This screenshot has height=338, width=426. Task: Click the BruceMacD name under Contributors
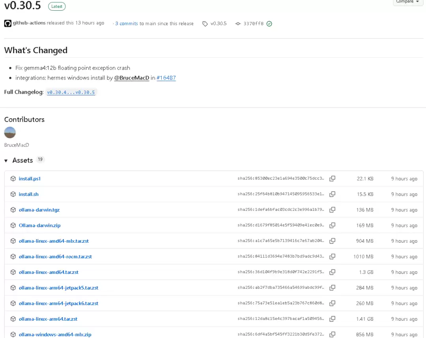click(x=17, y=145)
